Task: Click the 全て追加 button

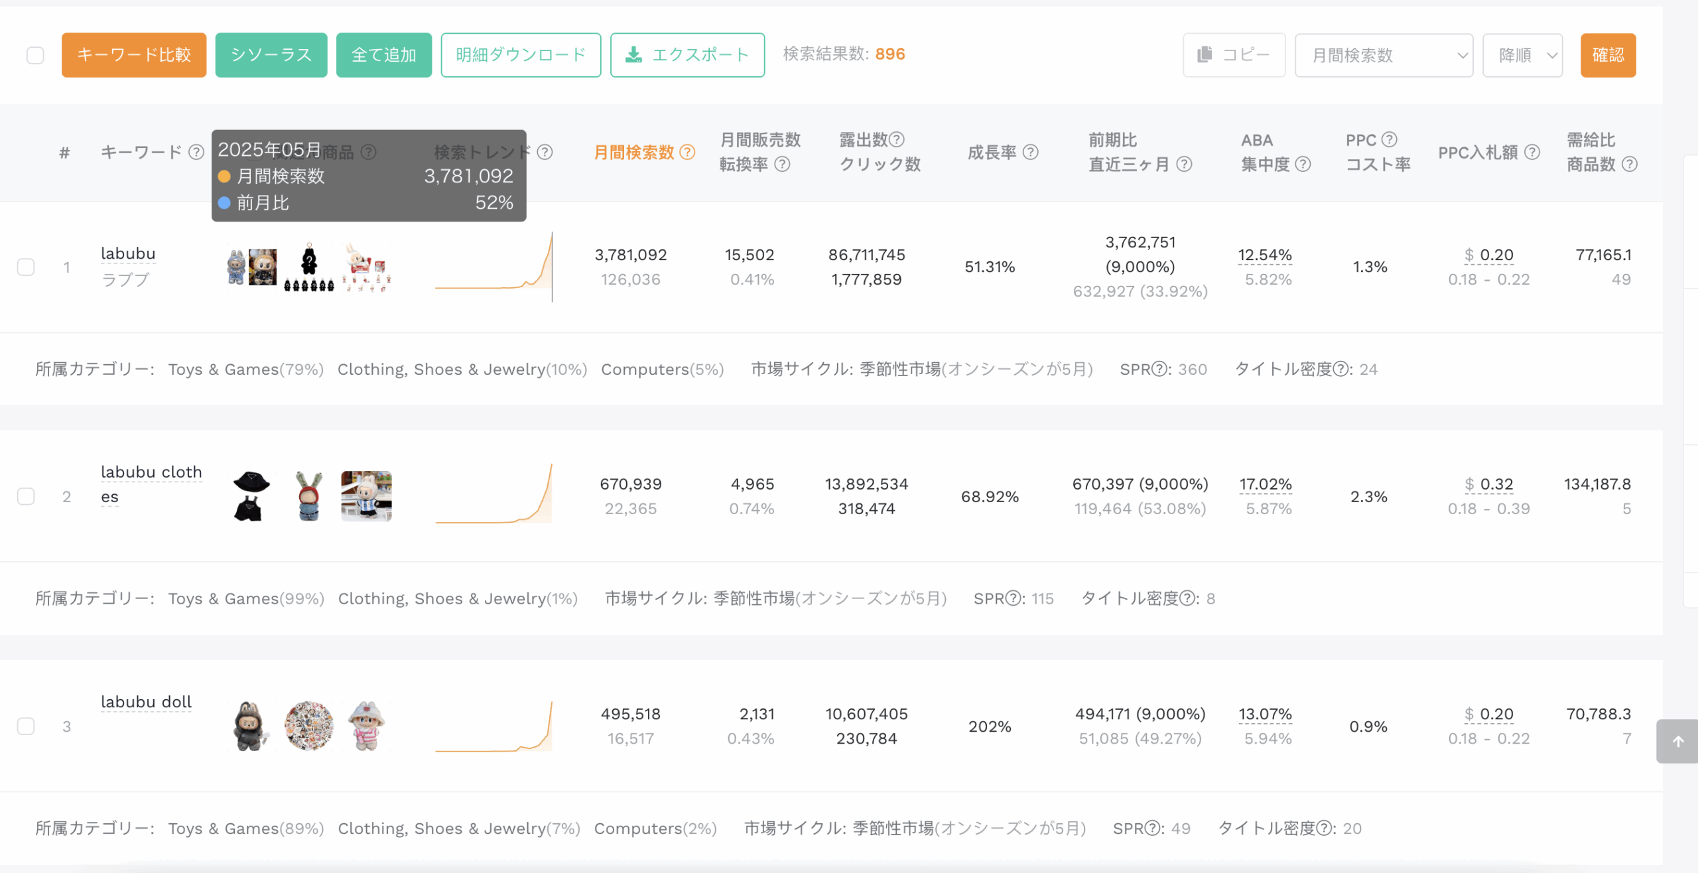Action: (384, 55)
